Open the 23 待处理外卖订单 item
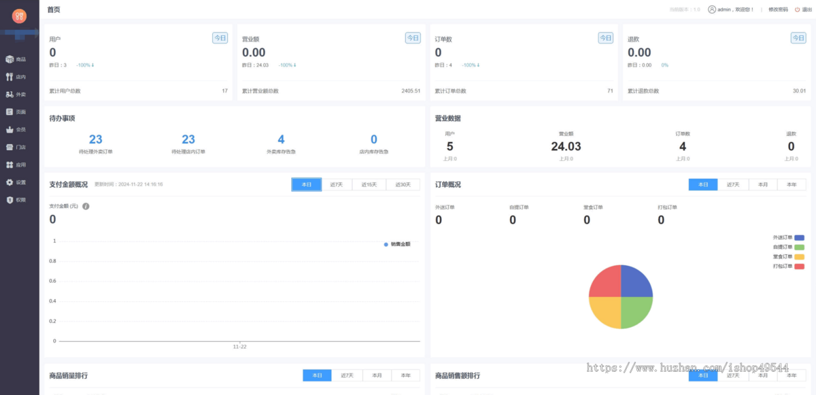The height and width of the screenshot is (395, 816). (95, 143)
